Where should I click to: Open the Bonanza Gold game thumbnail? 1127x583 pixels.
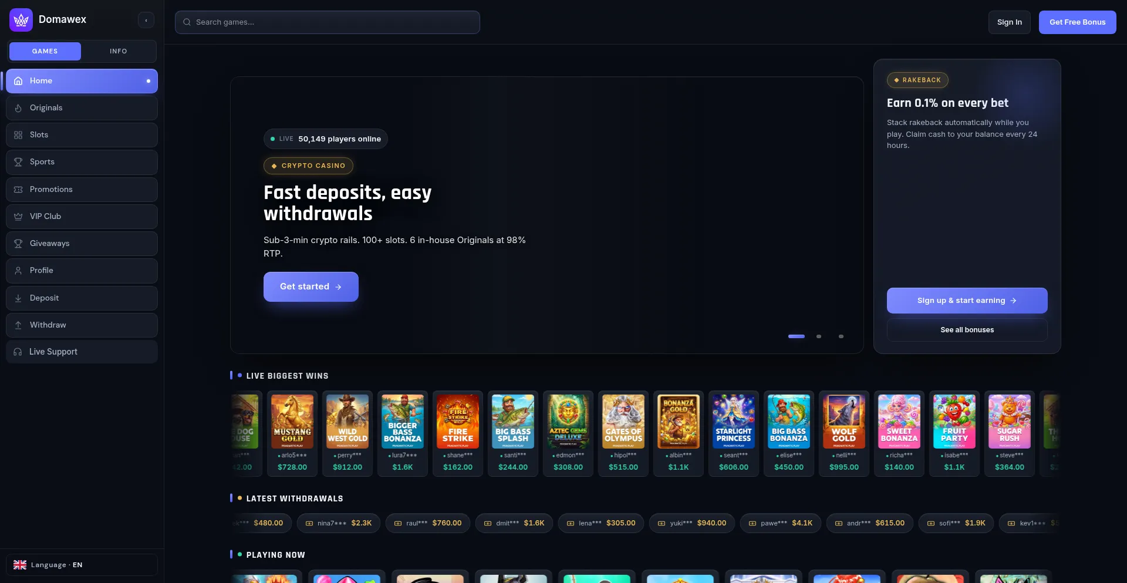(679, 422)
